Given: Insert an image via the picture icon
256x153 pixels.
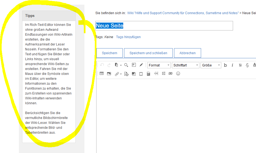Looking at the screenshot, I should pos(109,74).
